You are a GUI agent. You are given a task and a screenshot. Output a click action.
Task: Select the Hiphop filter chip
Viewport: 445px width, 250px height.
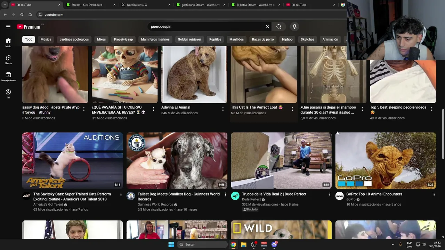tap(287, 39)
